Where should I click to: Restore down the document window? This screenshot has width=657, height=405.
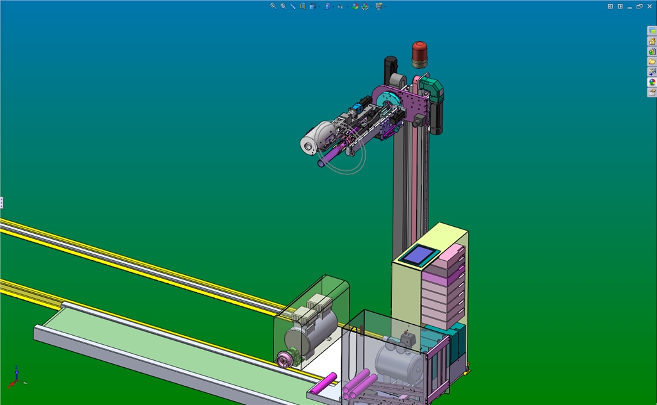point(640,6)
